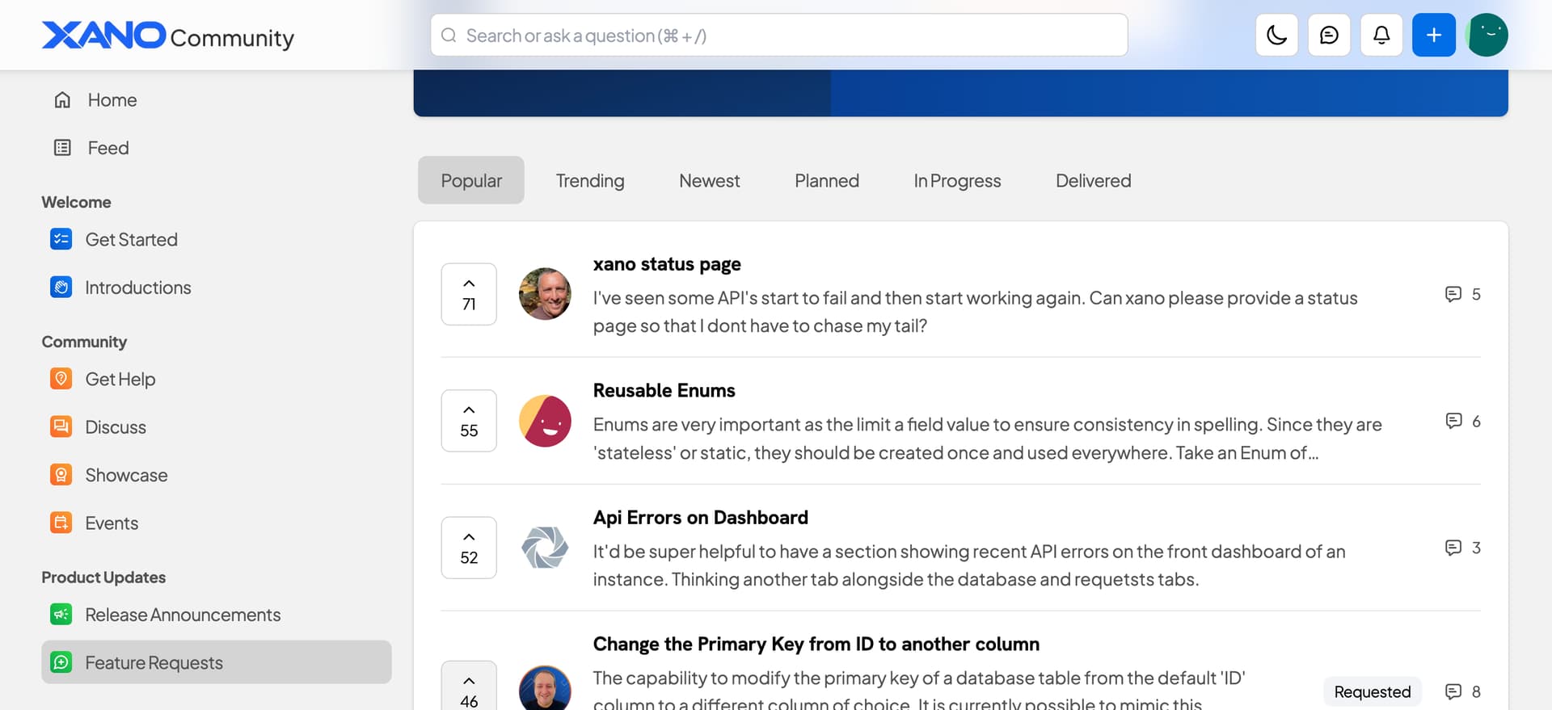1552x710 pixels.
Task: Click the blue plus create button
Action: [x=1434, y=36]
